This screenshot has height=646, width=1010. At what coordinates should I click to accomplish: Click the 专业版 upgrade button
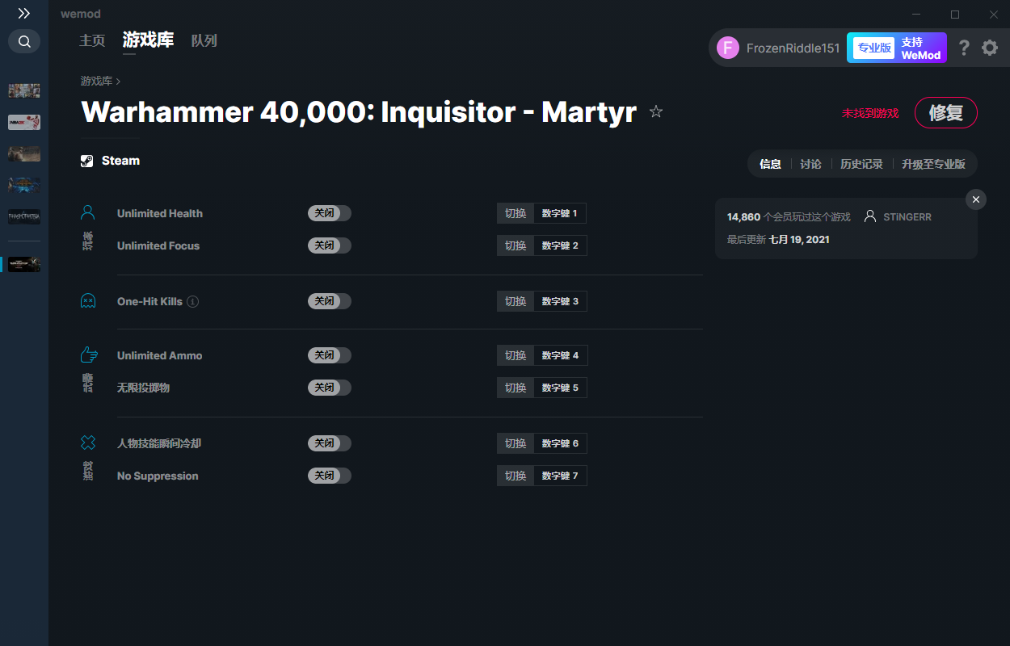click(874, 48)
